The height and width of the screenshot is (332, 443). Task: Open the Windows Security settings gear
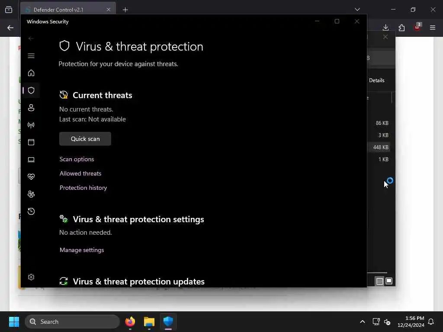[31, 277]
